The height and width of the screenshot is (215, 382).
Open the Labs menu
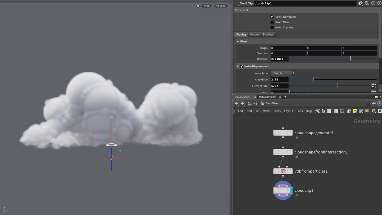[299, 111]
